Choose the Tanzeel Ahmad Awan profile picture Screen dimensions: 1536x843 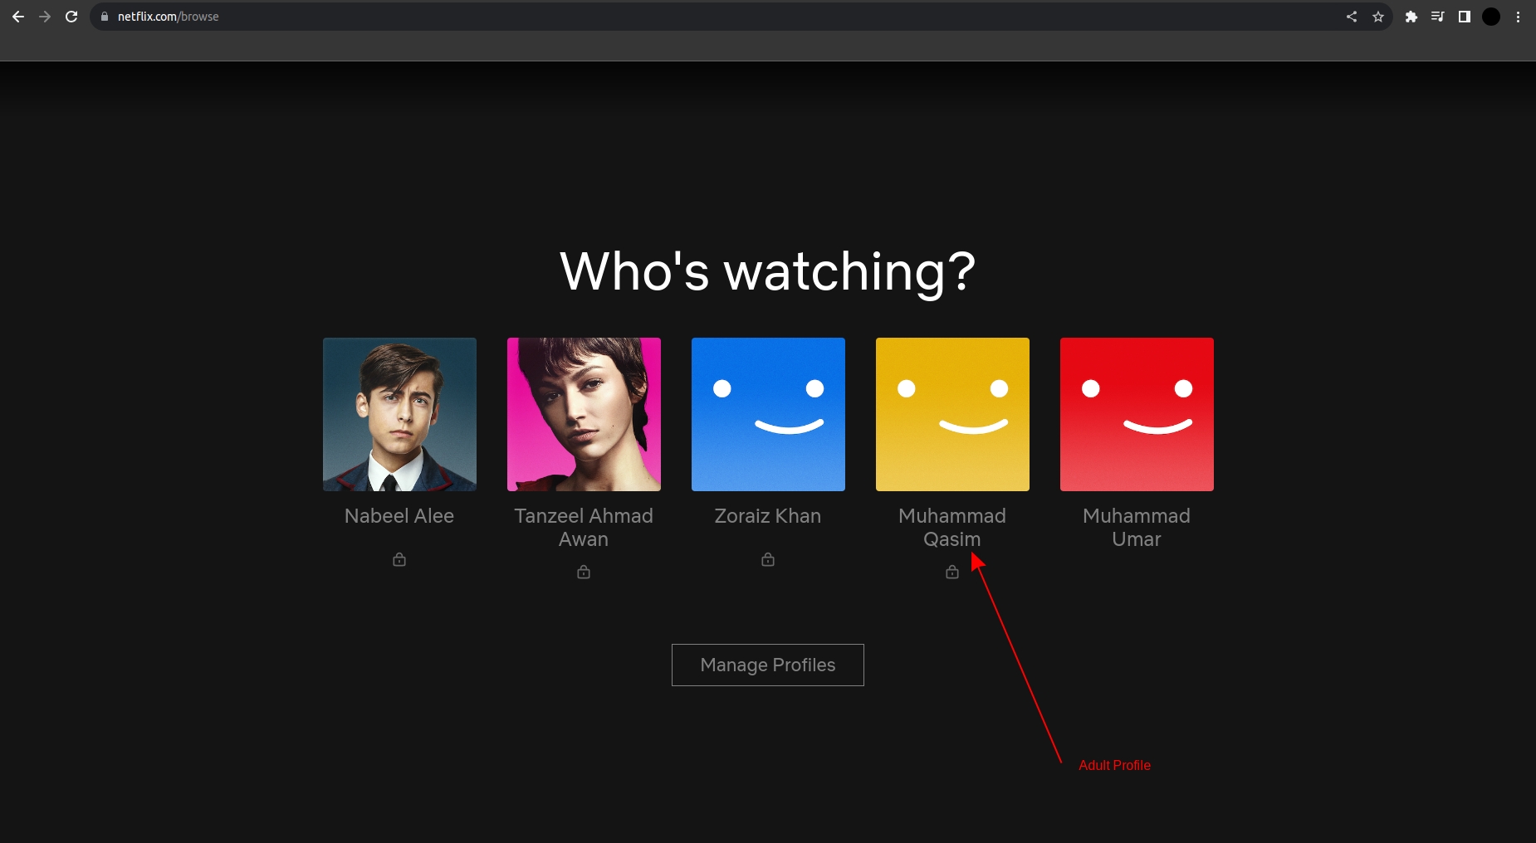point(584,414)
